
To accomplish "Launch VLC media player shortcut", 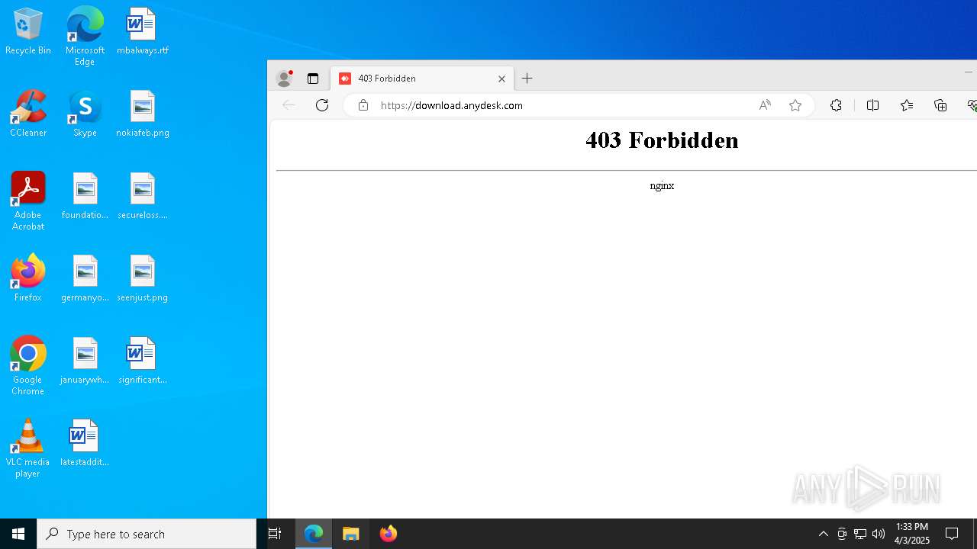I will [x=27, y=448].
